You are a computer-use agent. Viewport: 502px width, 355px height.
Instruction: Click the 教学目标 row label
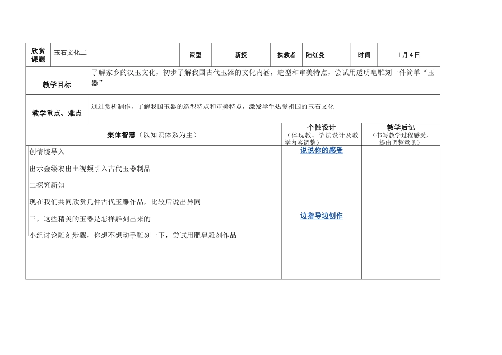pyautogui.click(x=57, y=85)
